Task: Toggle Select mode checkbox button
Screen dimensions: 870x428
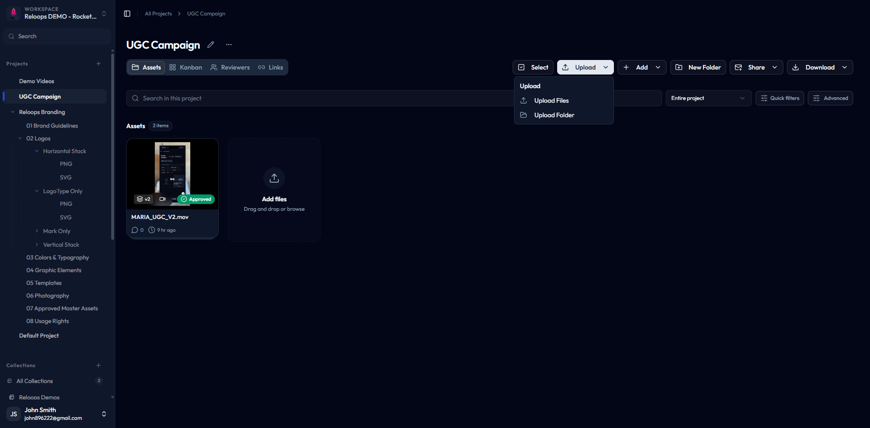Action: tap(533, 67)
